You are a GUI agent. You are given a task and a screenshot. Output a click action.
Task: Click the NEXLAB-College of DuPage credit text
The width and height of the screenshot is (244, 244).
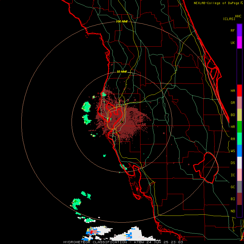(x=217, y=3)
